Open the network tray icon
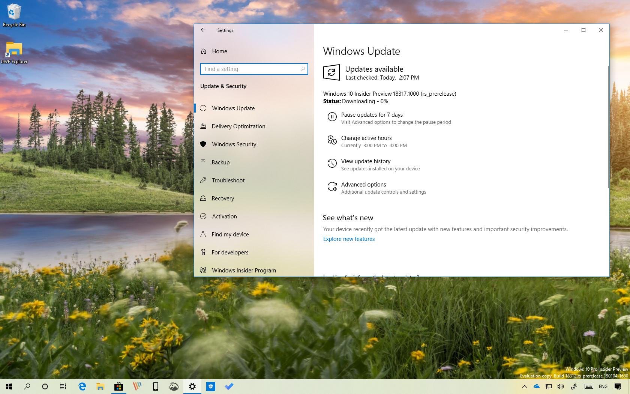This screenshot has height=394, width=630. coord(549,386)
